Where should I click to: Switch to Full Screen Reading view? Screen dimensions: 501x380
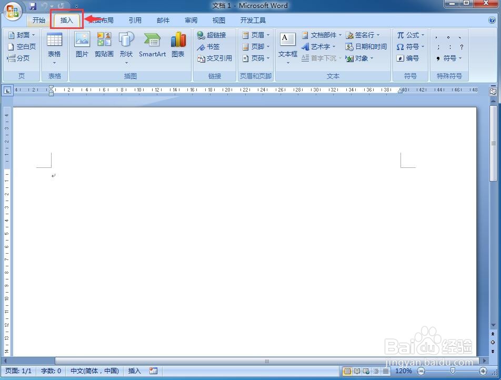(357, 371)
